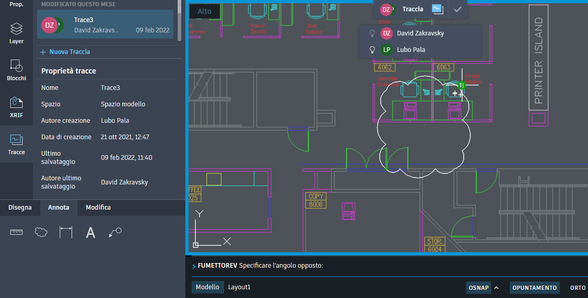Click the Traccia label in the toolbar
The image size is (588, 298).
coord(412,9)
